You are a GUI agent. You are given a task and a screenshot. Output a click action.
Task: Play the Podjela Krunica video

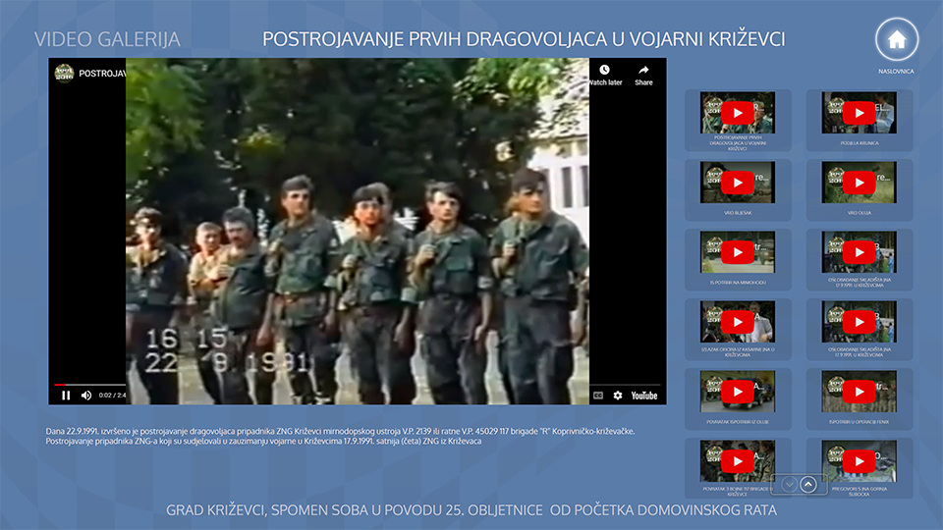click(x=860, y=114)
